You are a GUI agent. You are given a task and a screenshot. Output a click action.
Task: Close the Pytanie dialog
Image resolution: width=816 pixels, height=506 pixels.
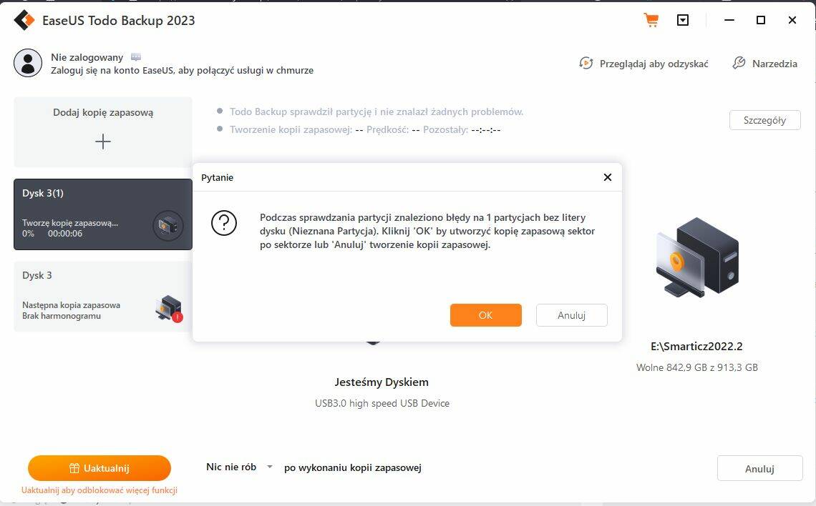pyautogui.click(x=607, y=177)
